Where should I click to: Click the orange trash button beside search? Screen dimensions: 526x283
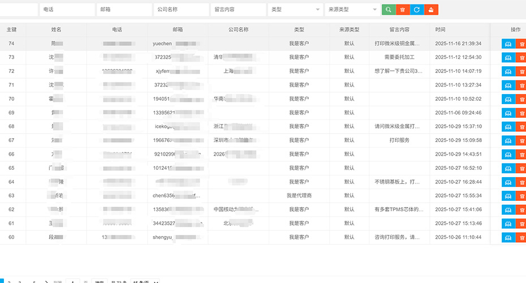(x=403, y=10)
